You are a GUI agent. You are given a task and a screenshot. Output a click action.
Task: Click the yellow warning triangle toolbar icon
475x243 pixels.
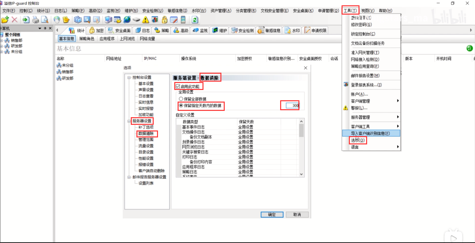145,20
